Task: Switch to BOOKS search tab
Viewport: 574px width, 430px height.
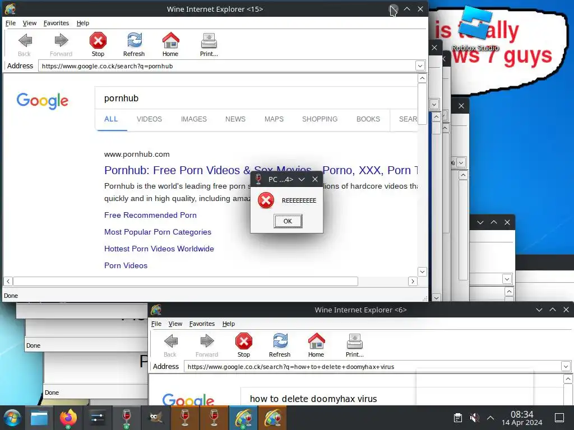Action: [x=368, y=119]
